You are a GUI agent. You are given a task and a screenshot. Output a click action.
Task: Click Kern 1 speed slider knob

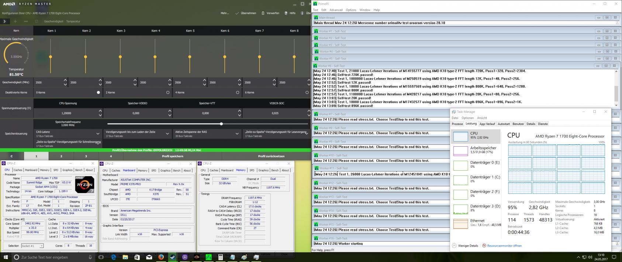tap(51, 57)
